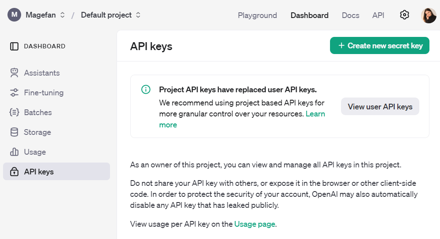Select the Dashboard tab in header
Screen dimensions: 440x239
click(309, 15)
